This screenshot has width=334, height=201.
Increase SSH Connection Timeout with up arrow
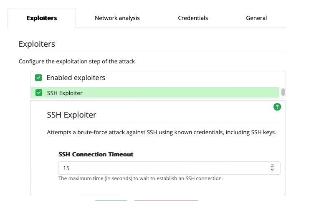(x=273, y=166)
